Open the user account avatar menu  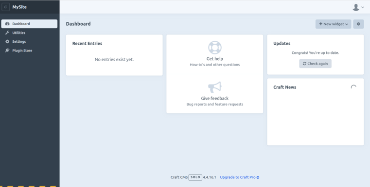click(356, 7)
